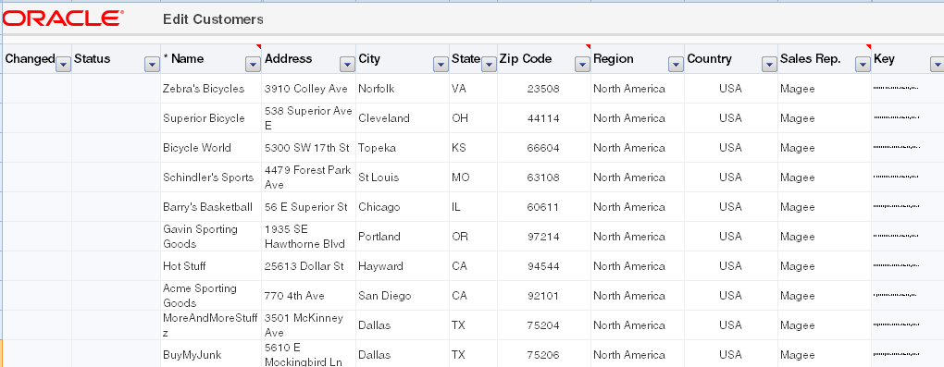This screenshot has height=367, width=944.
Task: Select the 4479 Forest Park Ave address cell
Action: 308,177
